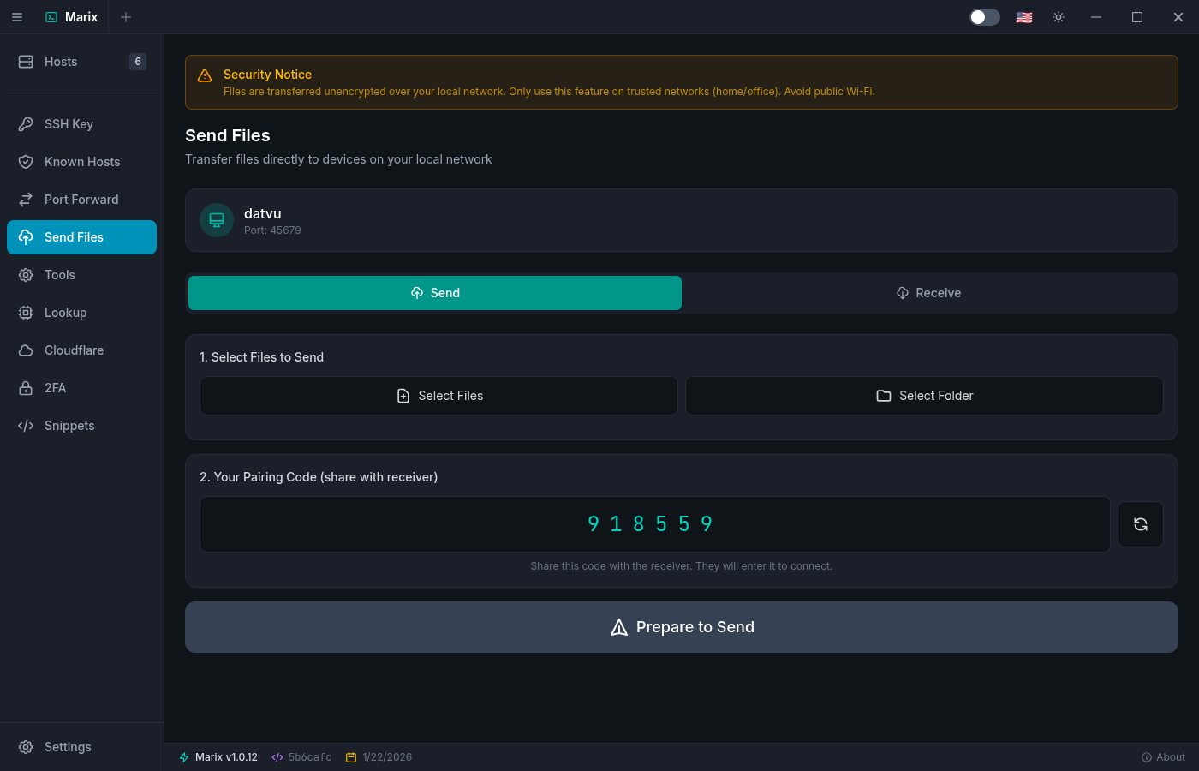Toggle the light/dark theme sun icon
The image size is (1199, 771).
pos(1059,17)
